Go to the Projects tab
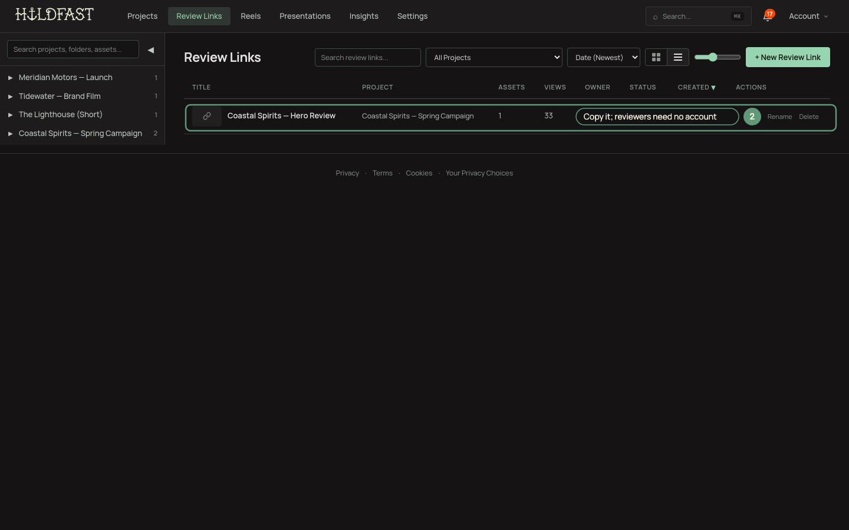The width and height of the screenshot is (849, 530). click(x=142, y=16)
